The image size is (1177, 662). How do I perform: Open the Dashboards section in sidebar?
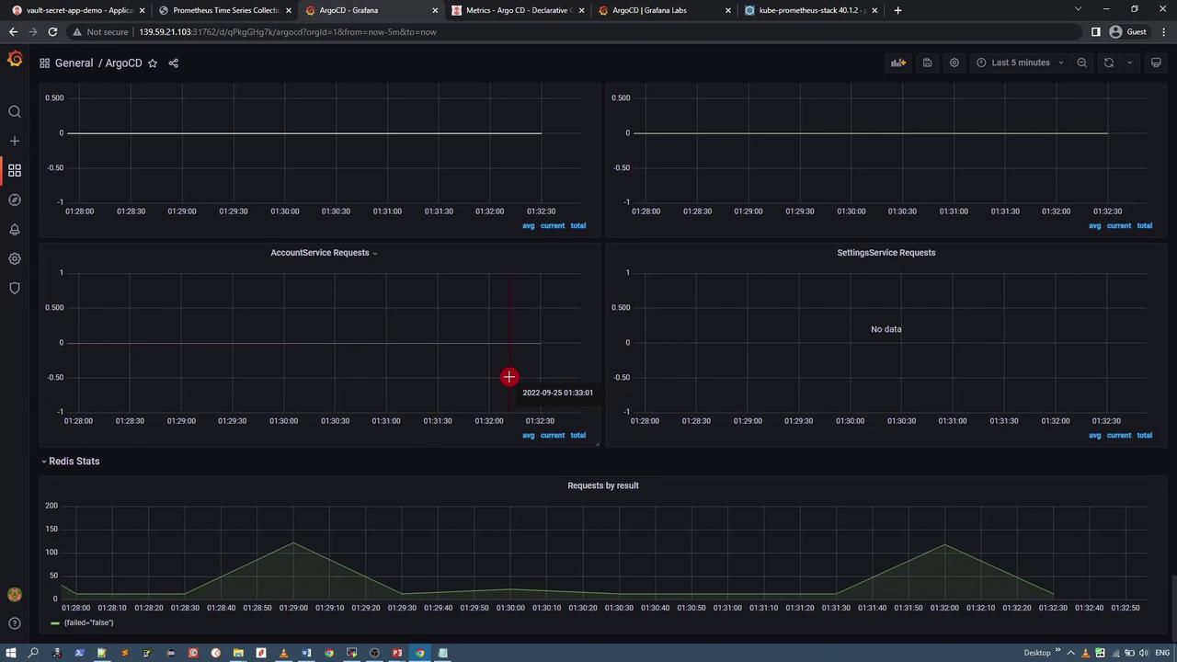click(x=15, y=171)
